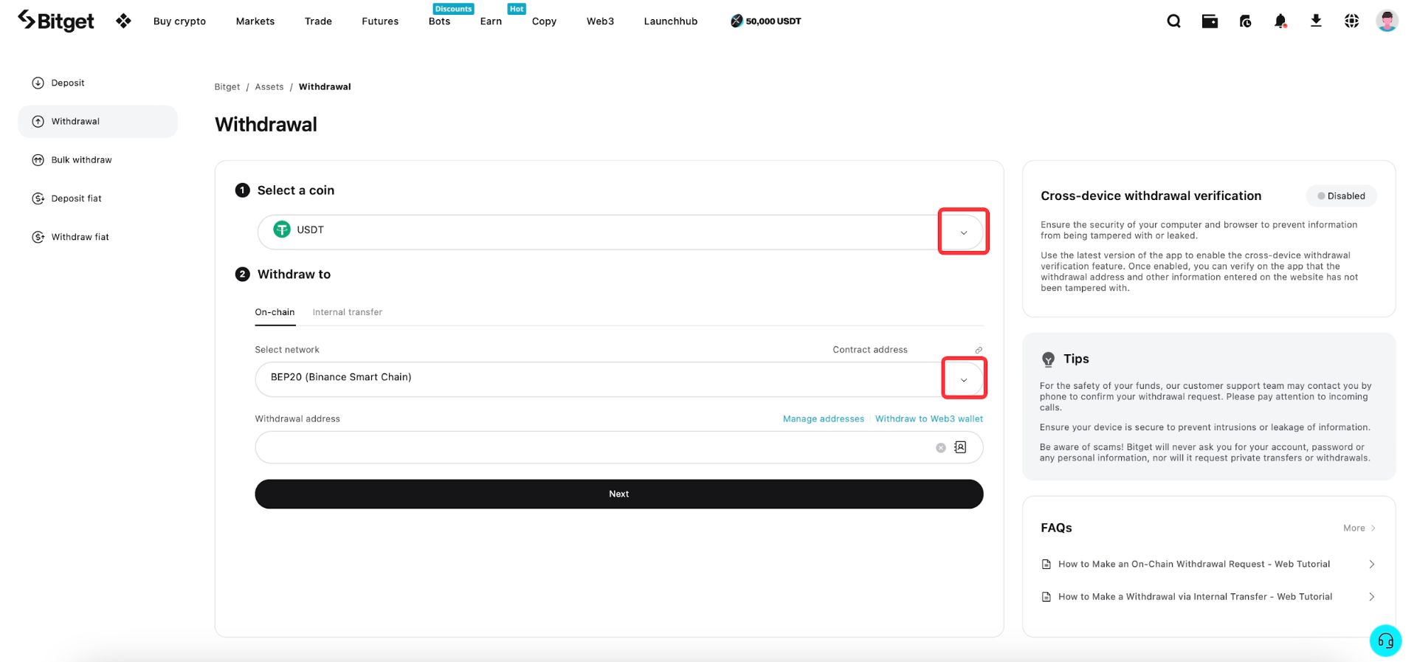Click the Bitget logo
This screenshot has height=662, width=1417.
[56, 21]
